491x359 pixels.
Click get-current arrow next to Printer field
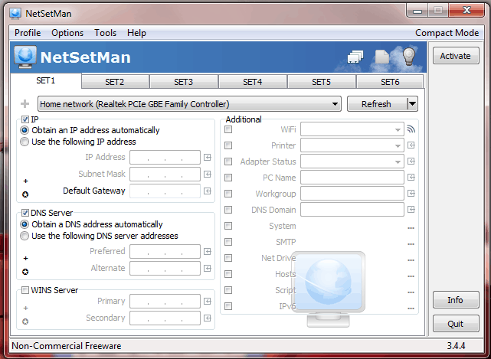(x=411, y=145)
